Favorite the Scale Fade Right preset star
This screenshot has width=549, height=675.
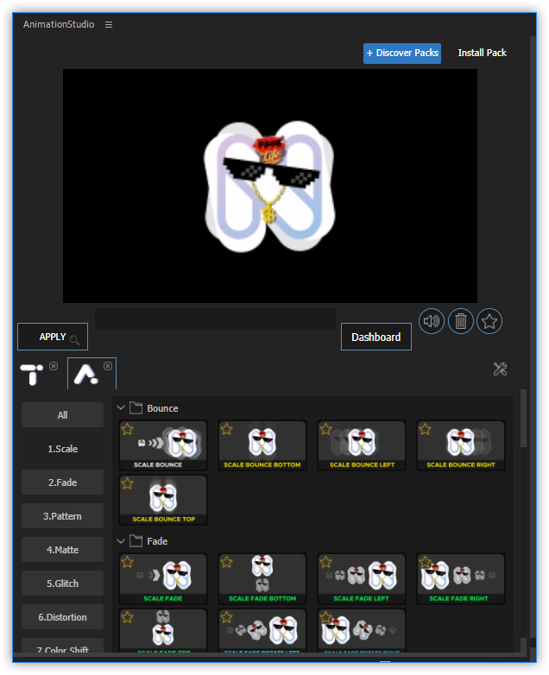click(x=426, y=562)
